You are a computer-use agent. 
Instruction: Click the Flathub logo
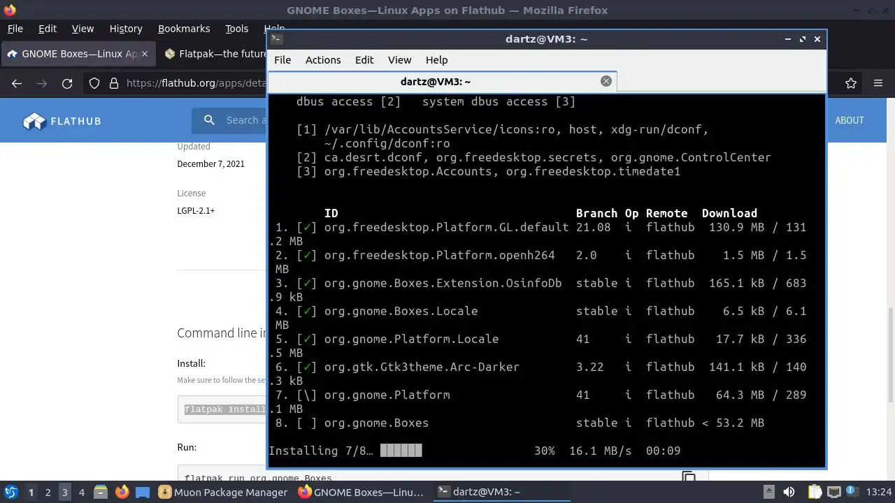(x=62, y=121)
